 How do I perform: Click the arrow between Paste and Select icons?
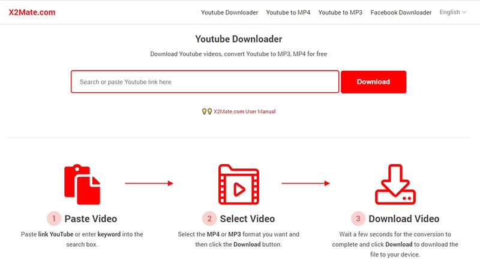149,183
